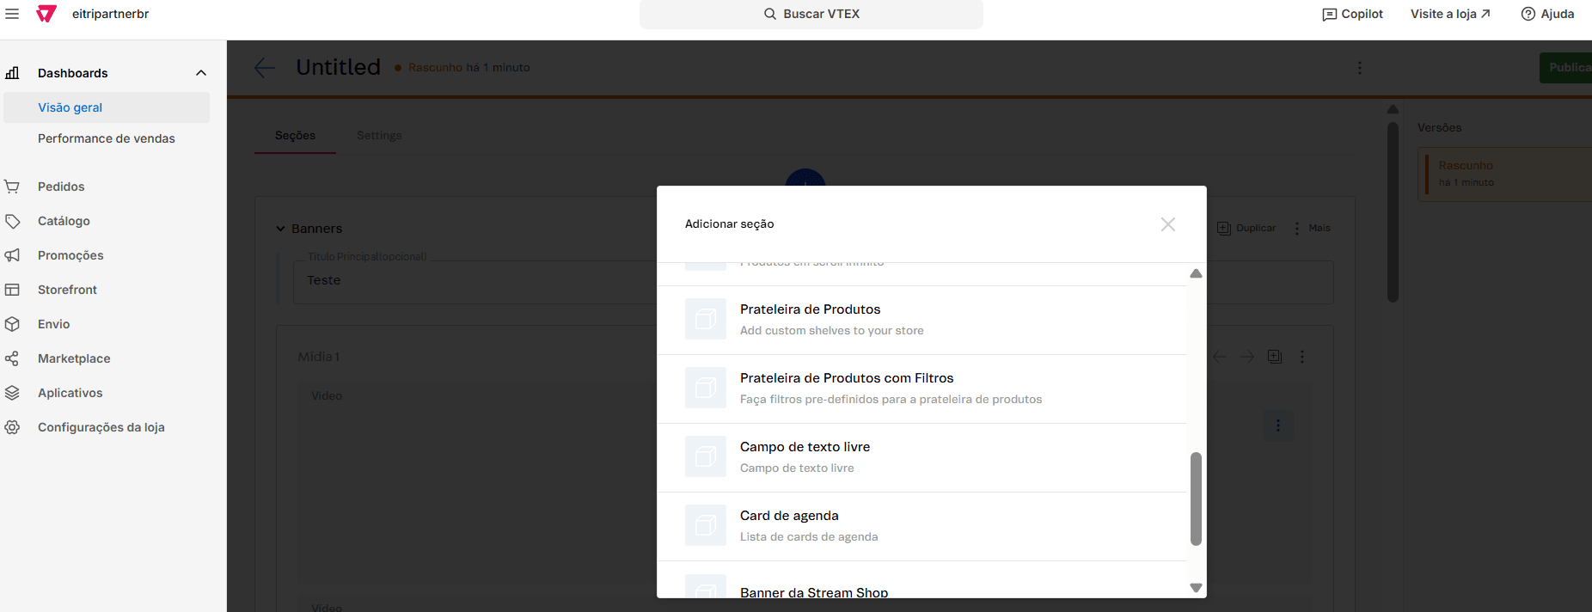Collapse the Banners section arrow
The width and height of the screenshot is (1592, 612).
point(280,229)
